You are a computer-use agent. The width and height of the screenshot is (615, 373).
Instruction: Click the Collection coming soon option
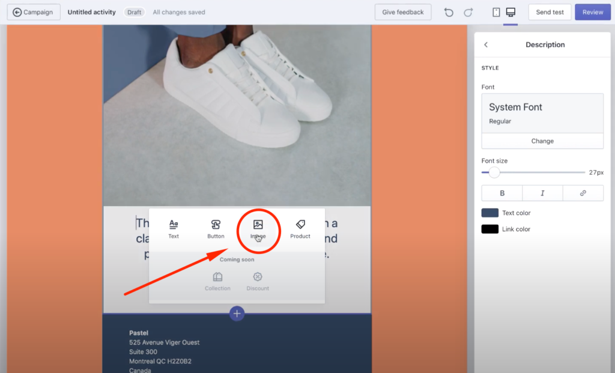[217, 282]
